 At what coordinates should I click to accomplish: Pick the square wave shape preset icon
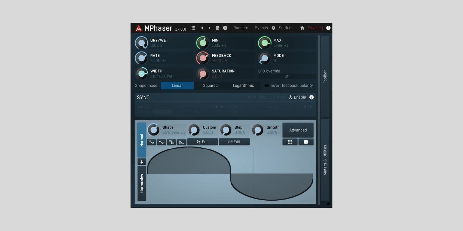[171, 142]
